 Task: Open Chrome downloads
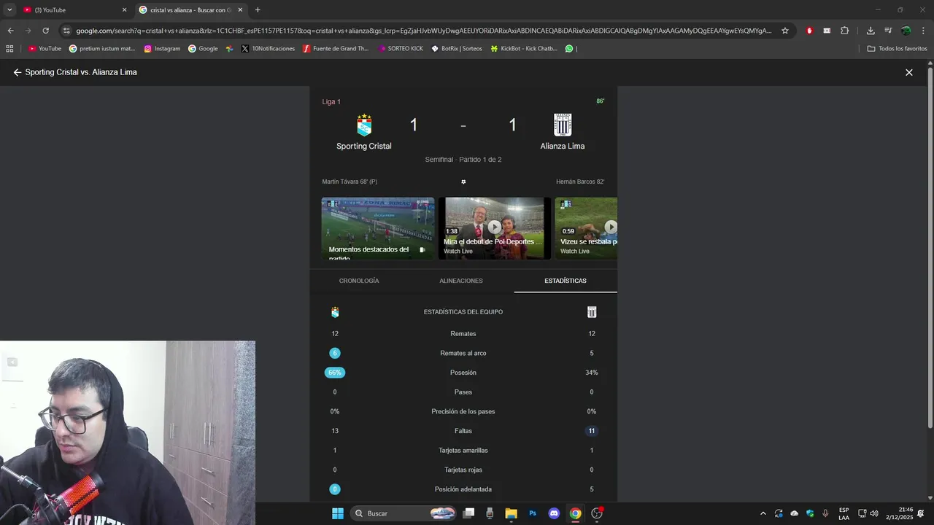pos(871,31)
